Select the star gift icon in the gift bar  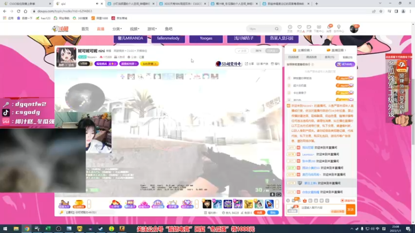click(172, 204)
